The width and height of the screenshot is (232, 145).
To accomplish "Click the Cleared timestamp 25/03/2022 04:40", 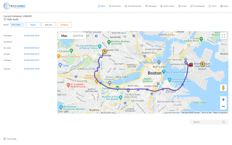I will pyautogui.click(x=32, y=69).
